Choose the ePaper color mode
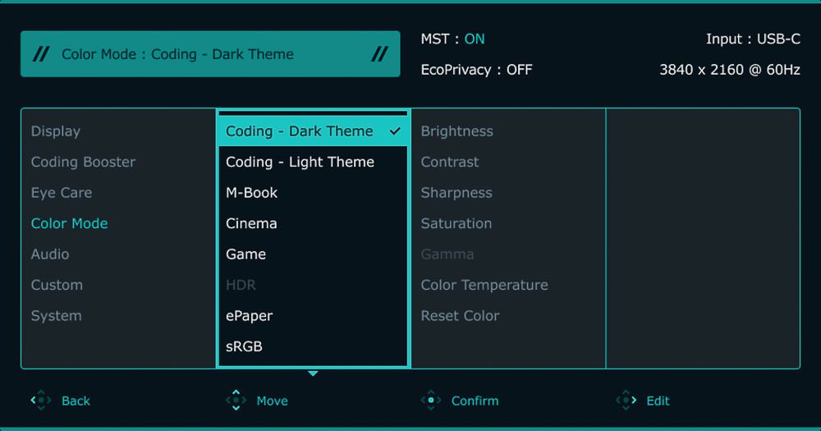The width and height of the screenshot is (821, 431). [250, 316]
